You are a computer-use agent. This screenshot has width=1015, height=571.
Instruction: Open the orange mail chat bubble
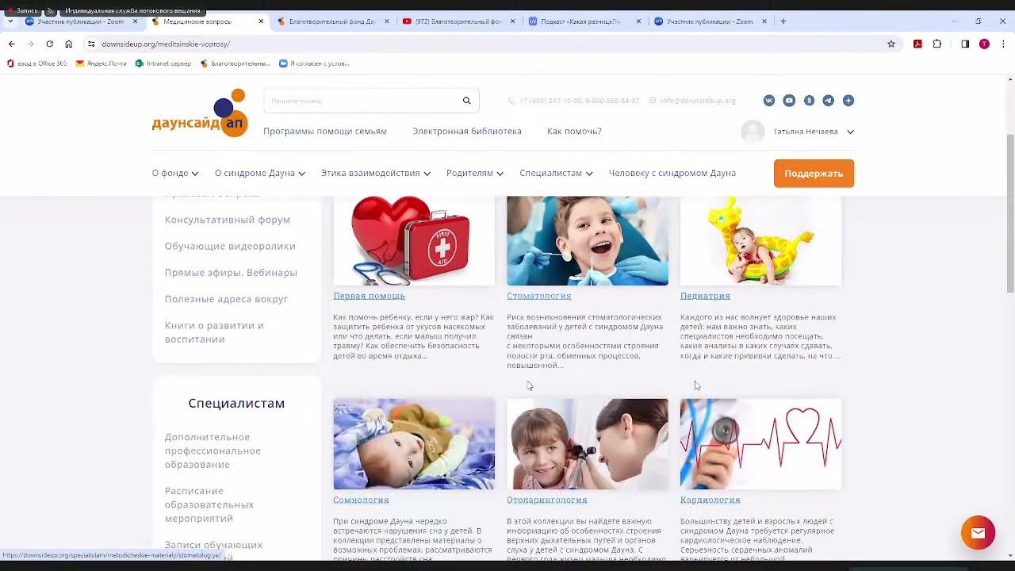978,533
